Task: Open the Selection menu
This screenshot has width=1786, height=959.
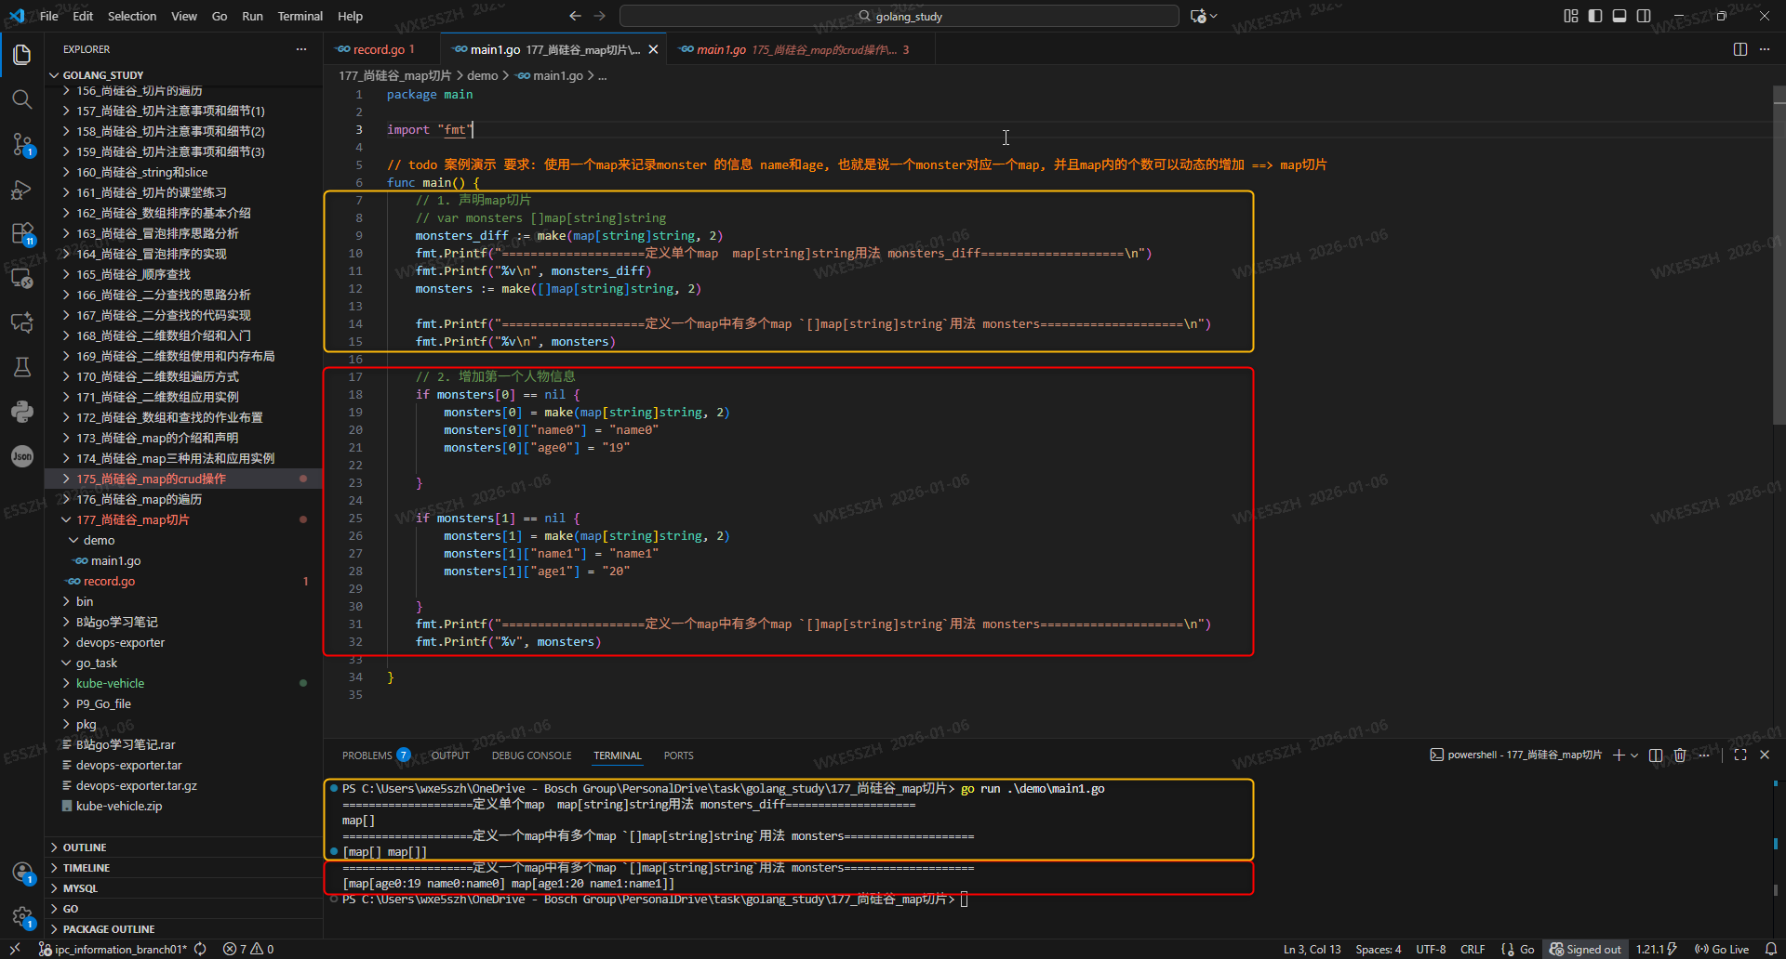Action: pyautogui.click(x=132, y=16)
